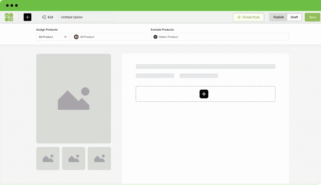321x185 pixels.
Task: Open the All Product assign dropdown
Action: [53, 37]
